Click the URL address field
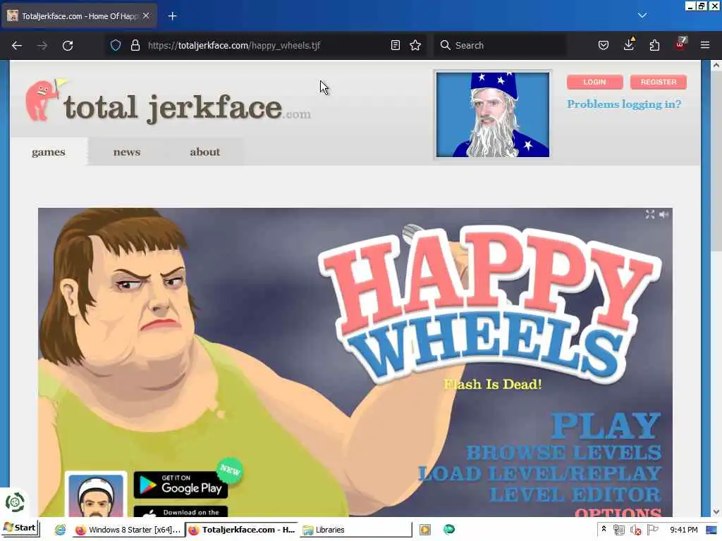The width and height of the screenshot is (722, 541). 267,45
